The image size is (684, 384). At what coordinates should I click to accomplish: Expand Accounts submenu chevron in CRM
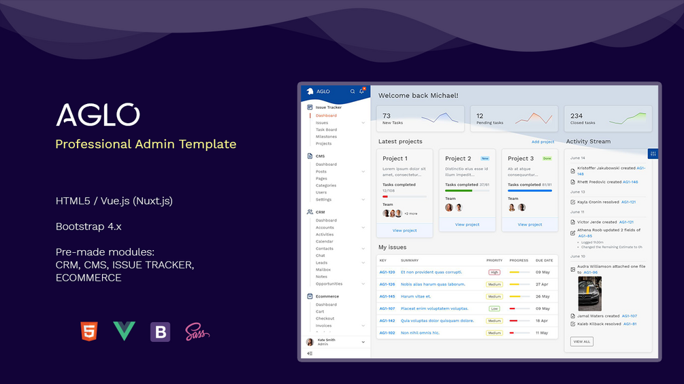[x=363, y=228]
